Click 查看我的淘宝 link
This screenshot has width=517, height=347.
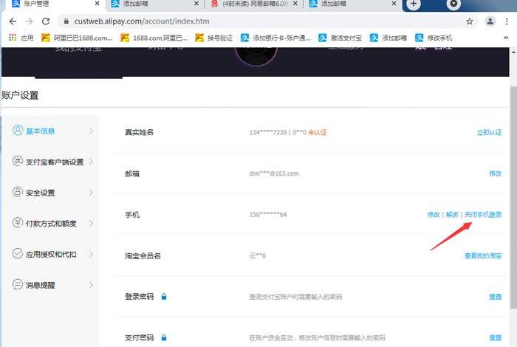coord(483,255)
